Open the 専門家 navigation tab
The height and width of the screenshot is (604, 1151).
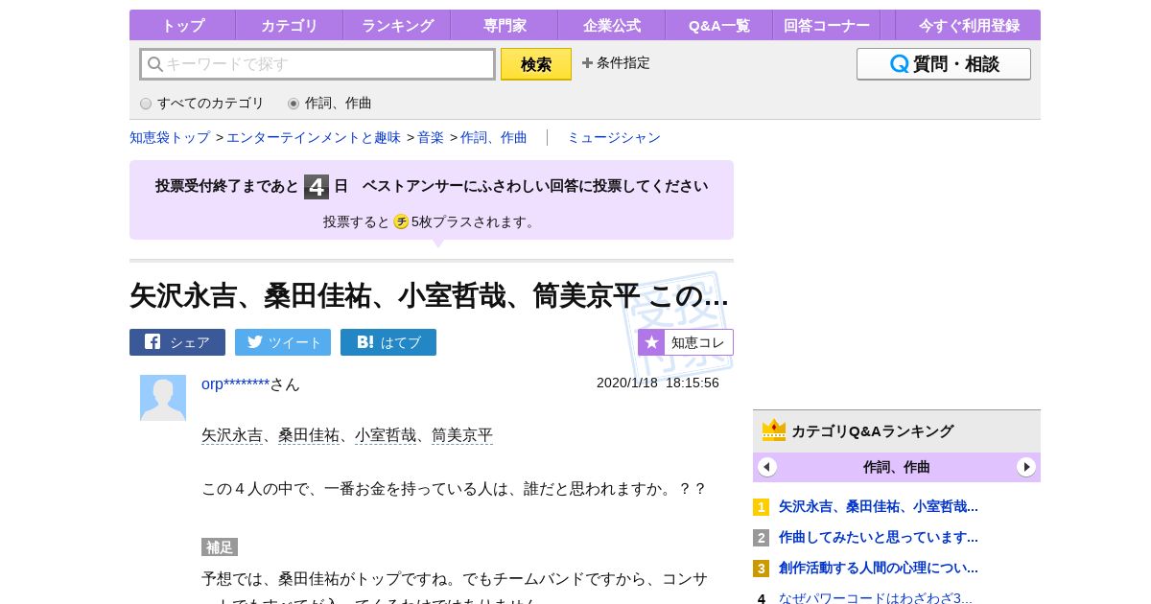point(504,25)
